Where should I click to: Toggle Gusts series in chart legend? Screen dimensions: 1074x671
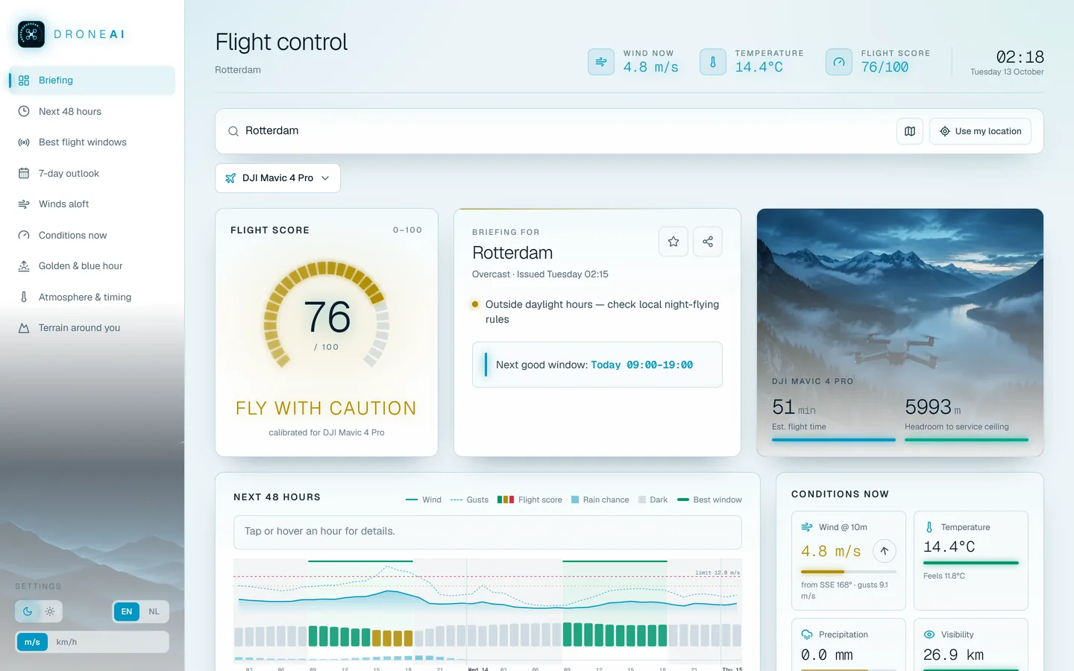pyautogui.click(x=469, y=500)
